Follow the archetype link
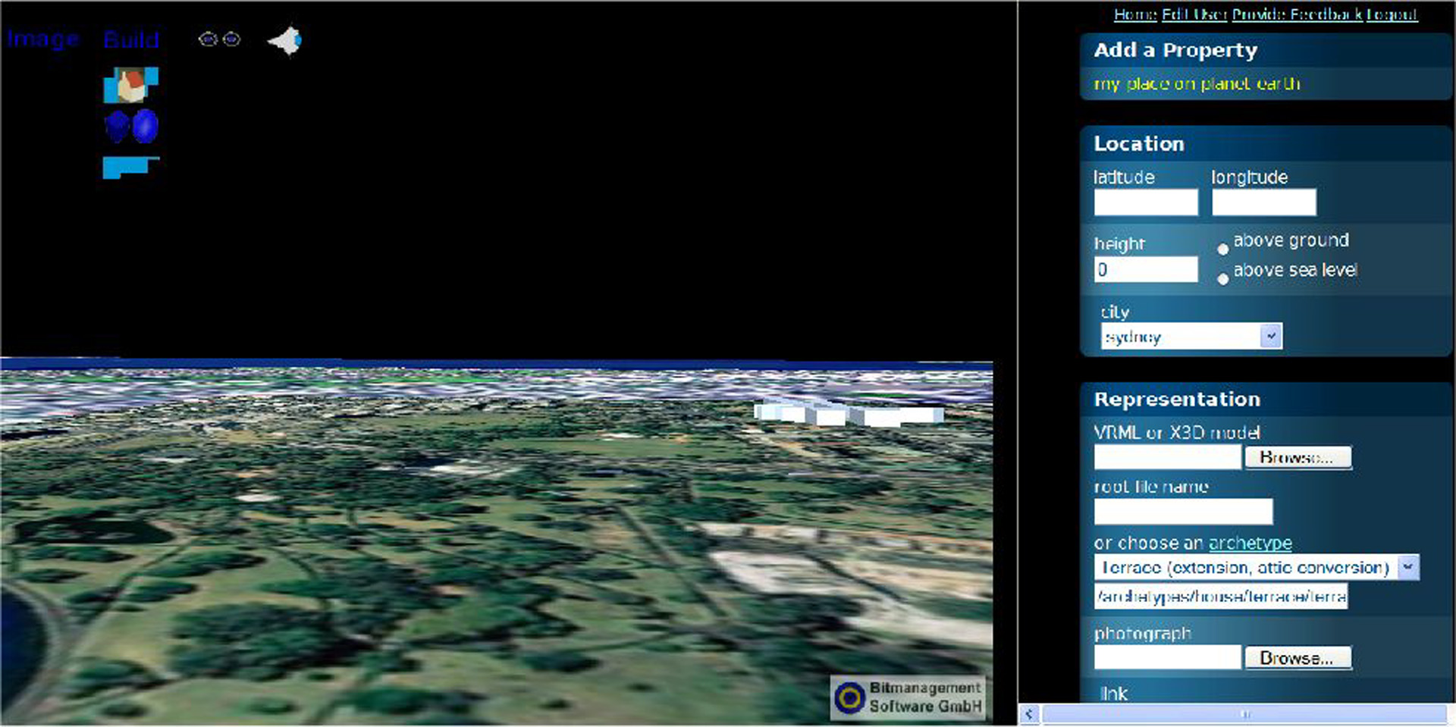The height and width of the screenshot is (727, 1456). coord(1250,543)
